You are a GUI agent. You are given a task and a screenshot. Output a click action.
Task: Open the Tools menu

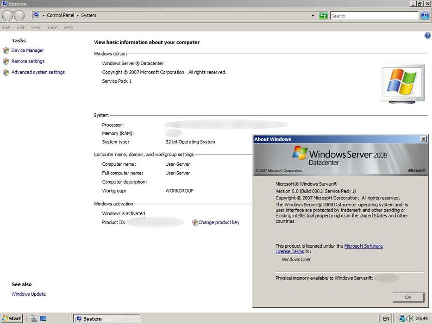coord(52,28)
